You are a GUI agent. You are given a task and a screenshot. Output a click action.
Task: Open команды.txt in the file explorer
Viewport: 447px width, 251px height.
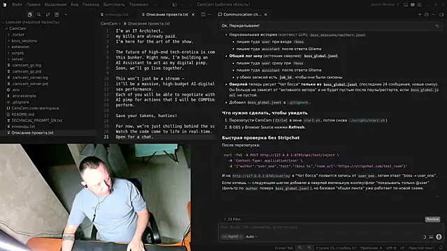pyautogui.click(x=23, y=127)
